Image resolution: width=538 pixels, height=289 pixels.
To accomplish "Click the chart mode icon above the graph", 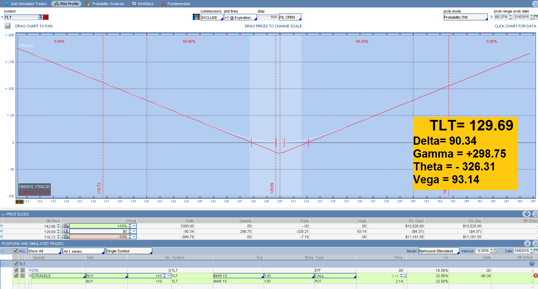I will pyautogui.click(x=7, y=26).
